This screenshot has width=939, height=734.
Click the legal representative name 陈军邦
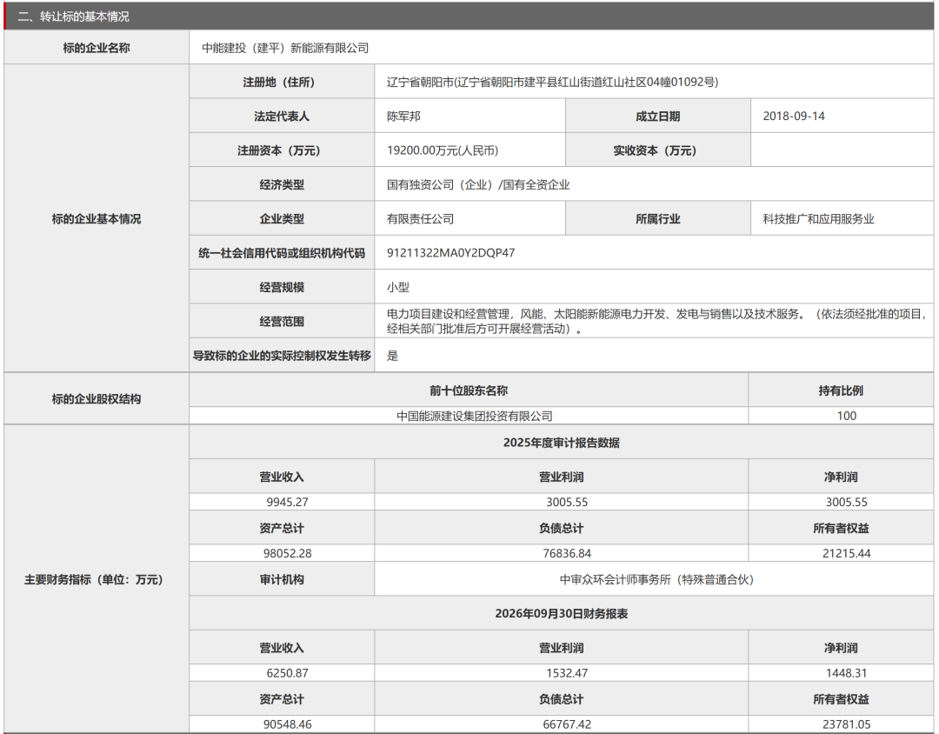pyautogui.click(x=403, y=117)
